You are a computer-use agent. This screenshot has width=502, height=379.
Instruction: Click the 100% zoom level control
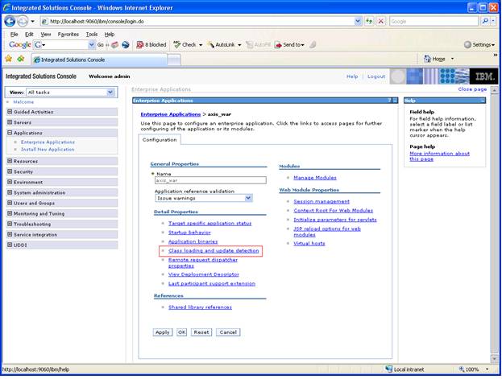point(473,369)
